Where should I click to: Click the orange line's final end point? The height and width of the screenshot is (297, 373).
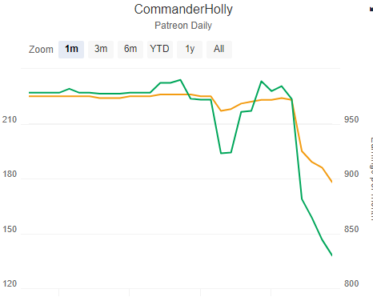331,182
